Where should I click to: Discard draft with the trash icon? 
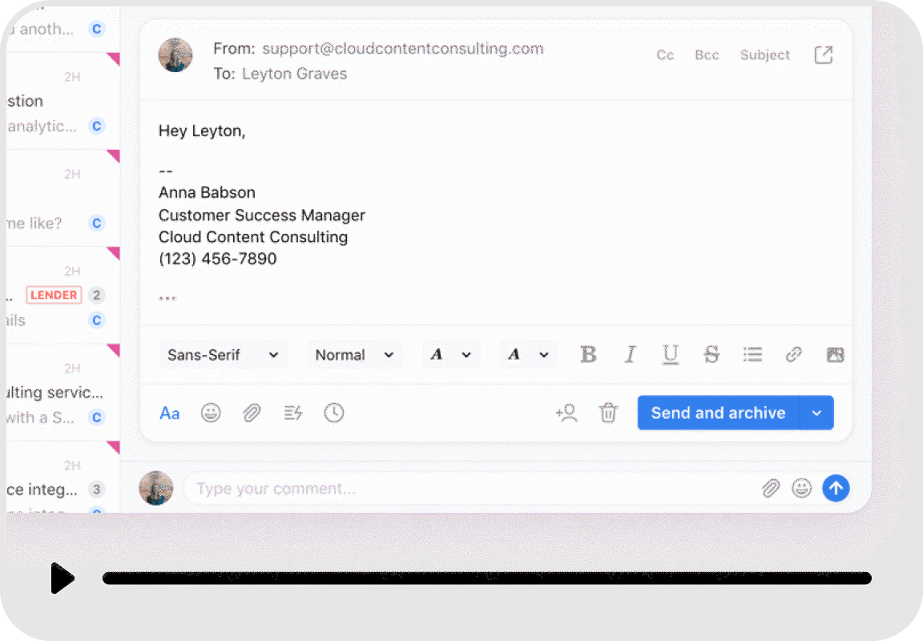(608, 413)
